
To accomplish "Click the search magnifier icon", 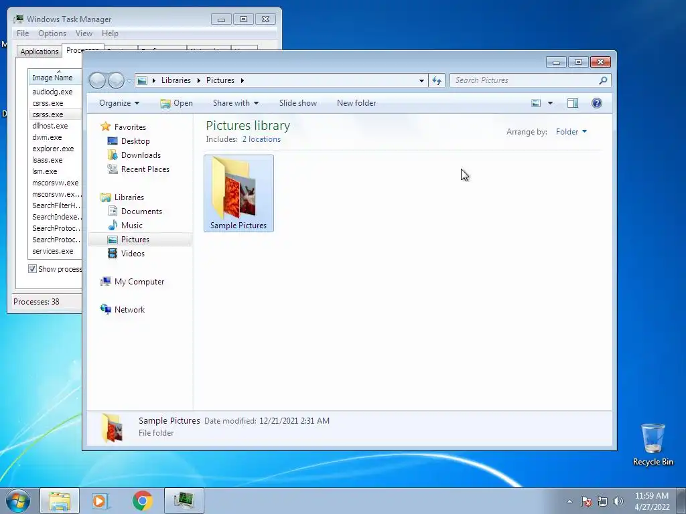I will coord(603,80).
